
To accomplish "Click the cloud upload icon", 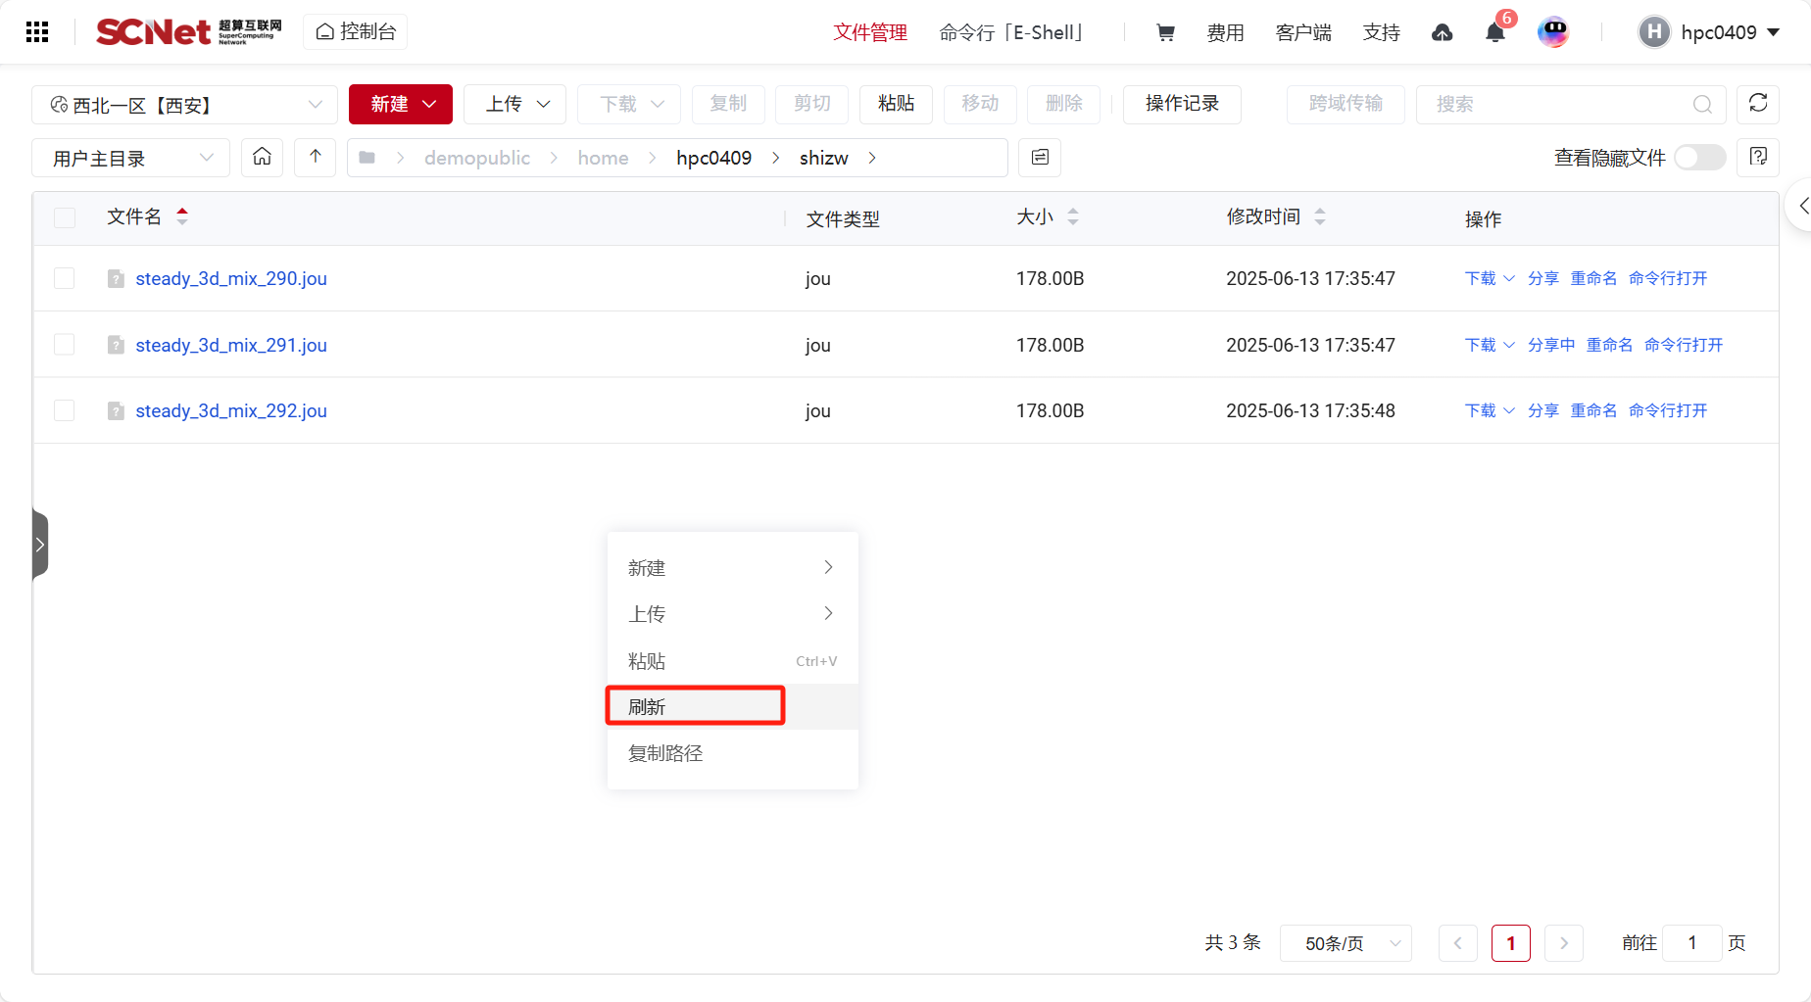I will (x=1442, y=32).
